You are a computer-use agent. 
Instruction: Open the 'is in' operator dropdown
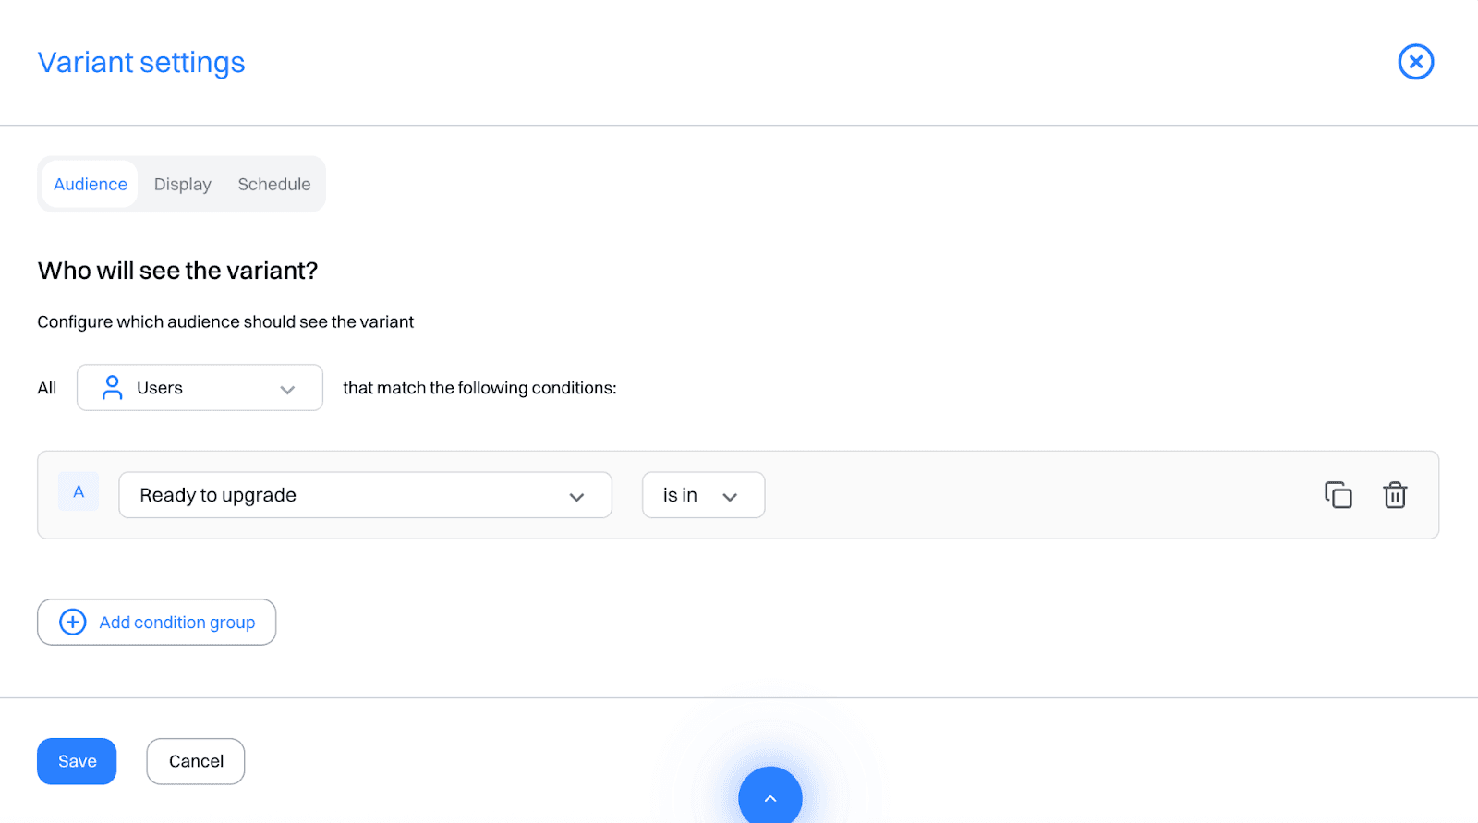point(702,495)
